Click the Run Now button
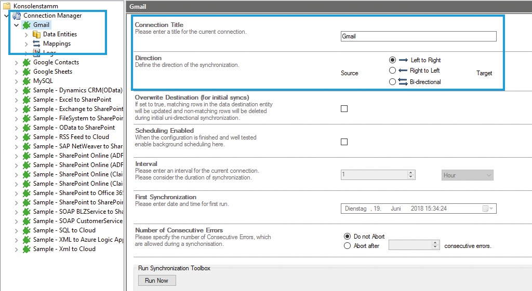The image size is (532, 291). [156, 281]
